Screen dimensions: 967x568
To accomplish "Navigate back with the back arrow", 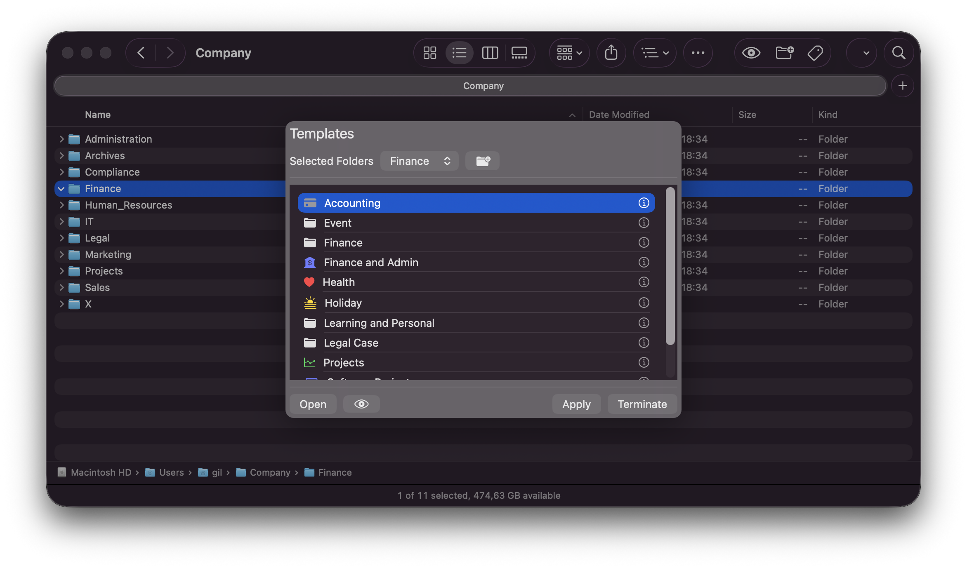I will (x=141, y=53).
